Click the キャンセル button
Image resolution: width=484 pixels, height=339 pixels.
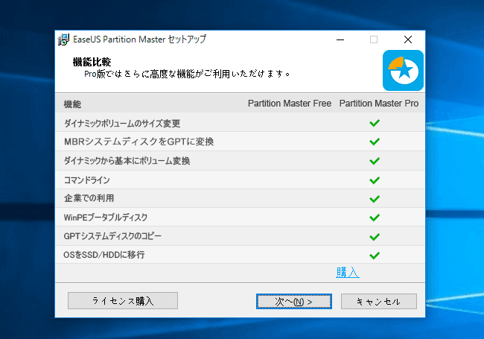(379, 301)
